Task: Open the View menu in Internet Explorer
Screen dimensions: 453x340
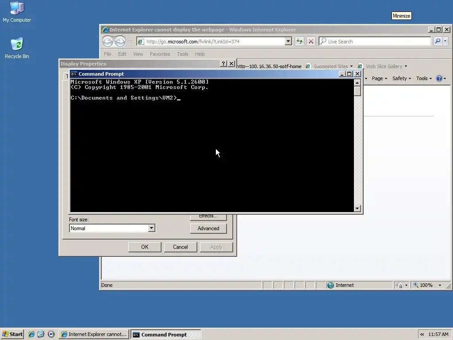Action: coord(138,54)
